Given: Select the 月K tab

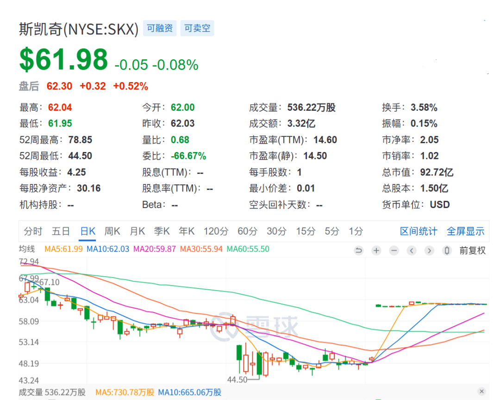Looking at the screenshot, I should pyautogui.click(x=137, y=231).
